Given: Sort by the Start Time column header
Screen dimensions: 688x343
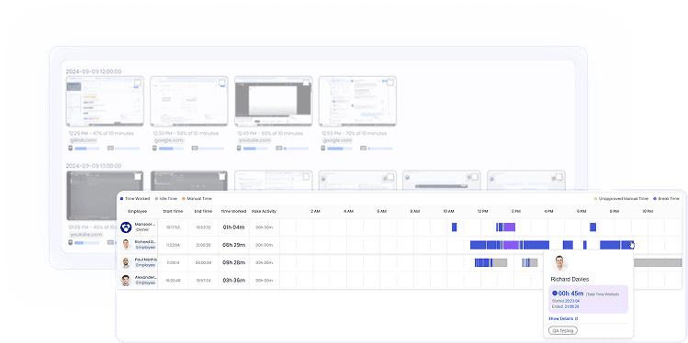Looking at the screenshot, I should click(x=173, y=211).
